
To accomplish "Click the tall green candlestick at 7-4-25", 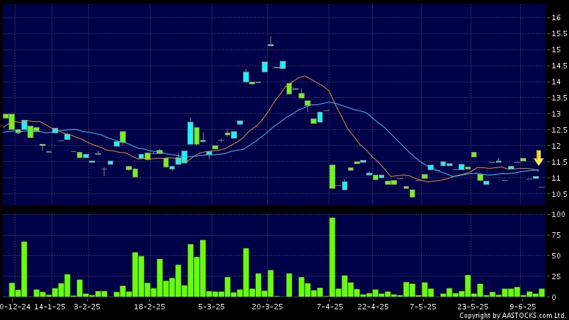I will (x=332, y=177).
